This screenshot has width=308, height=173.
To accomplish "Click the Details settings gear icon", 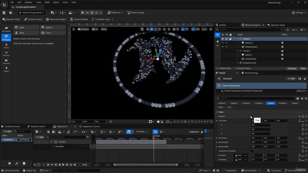I will (x=306, y=99).
